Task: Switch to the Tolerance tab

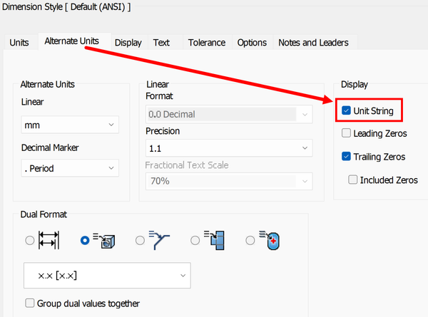Action: point(207,43)
